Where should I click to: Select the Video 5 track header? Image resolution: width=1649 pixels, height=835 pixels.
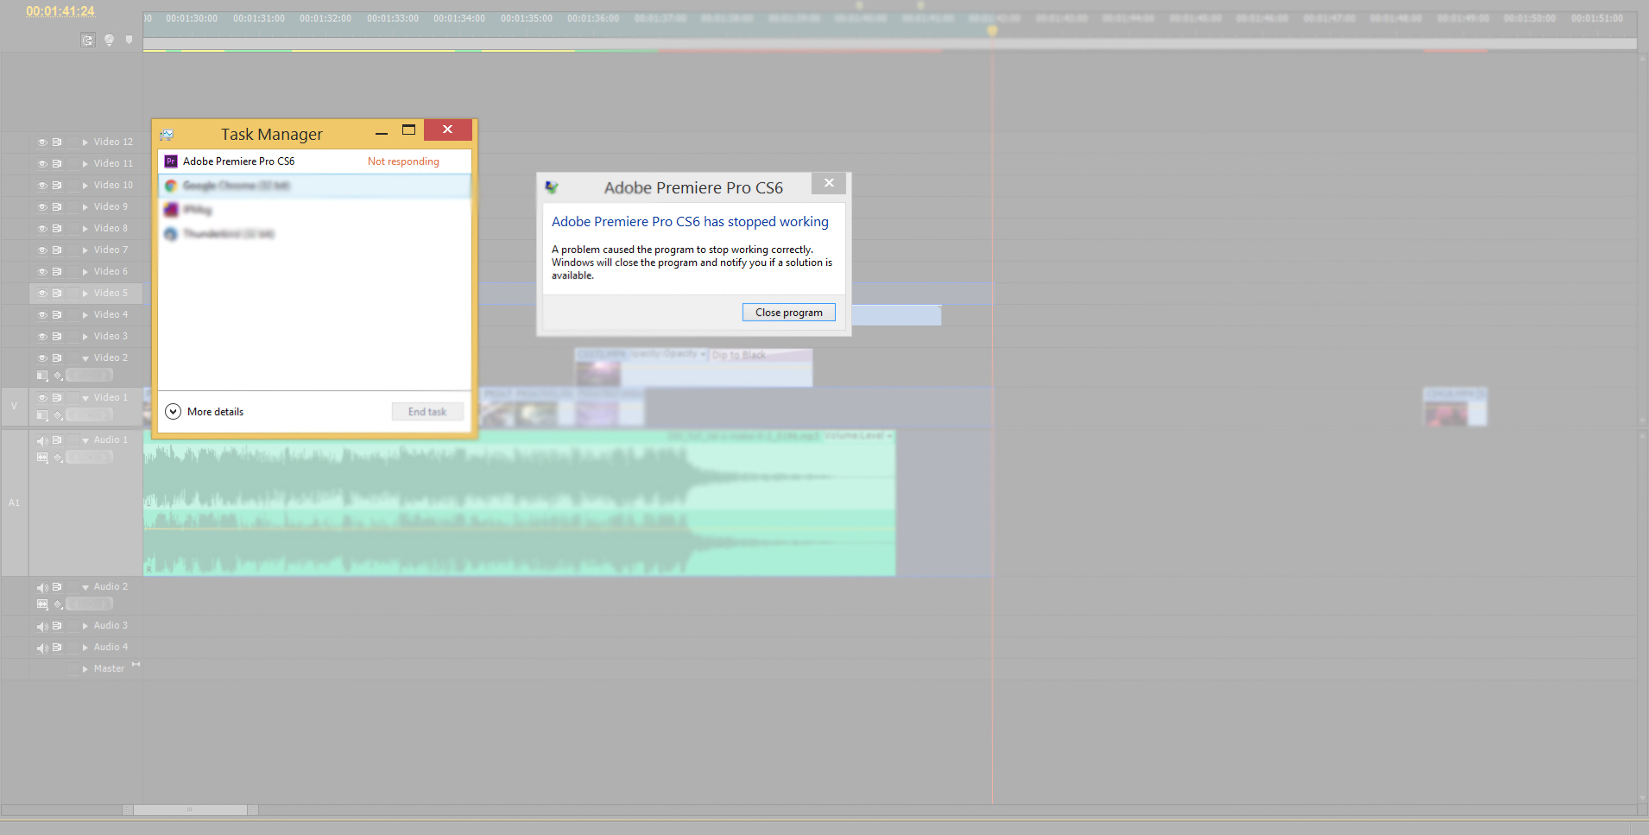86,293
